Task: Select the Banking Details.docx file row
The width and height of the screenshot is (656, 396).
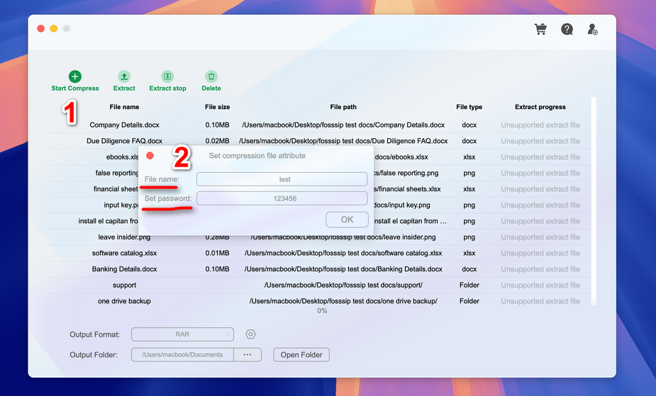Action: pos(125,269)
